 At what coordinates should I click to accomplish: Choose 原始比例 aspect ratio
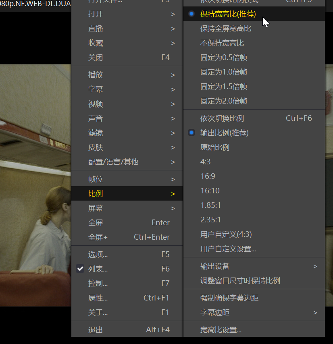[x=254, y=147]
